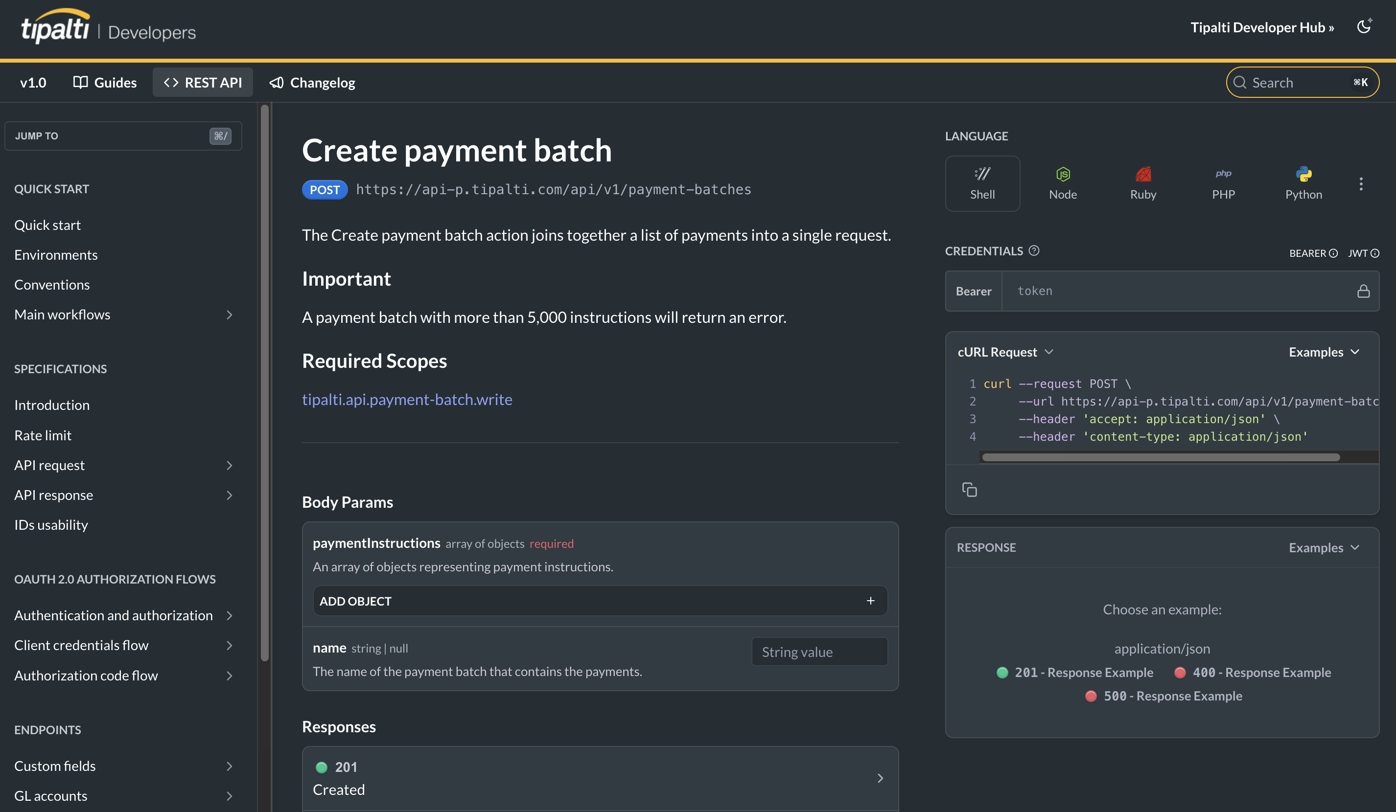Click the Tipalti logo
Screen dimensions: 1396x812
pos(55,26)
